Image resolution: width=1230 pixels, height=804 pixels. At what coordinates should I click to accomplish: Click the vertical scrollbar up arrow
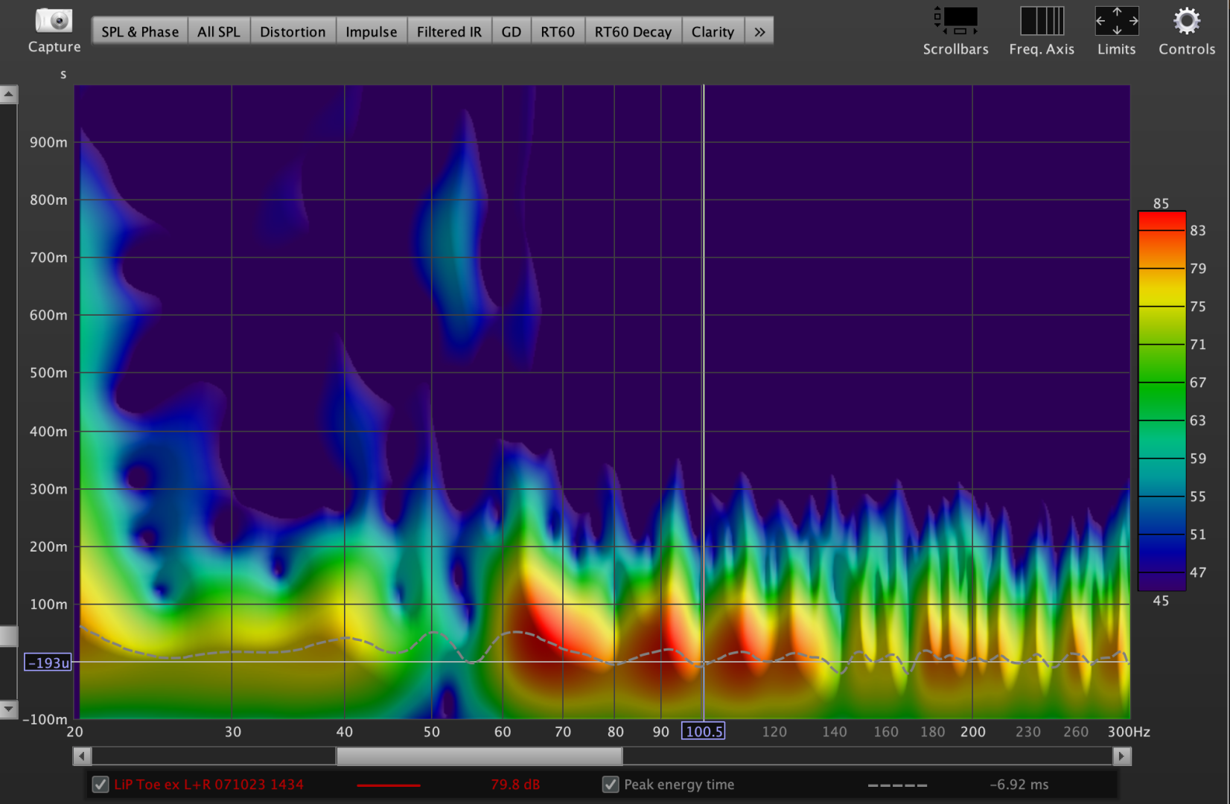pyautogui.click(x=8, y=95)
